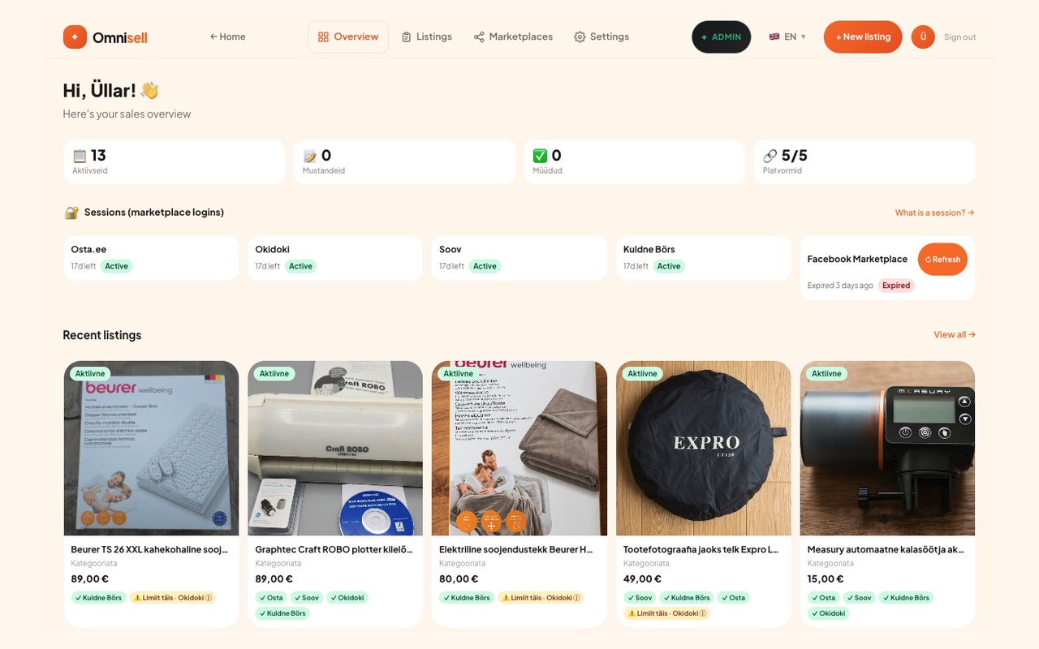
Task: Open the Ü user avatar
Action: 923,37
